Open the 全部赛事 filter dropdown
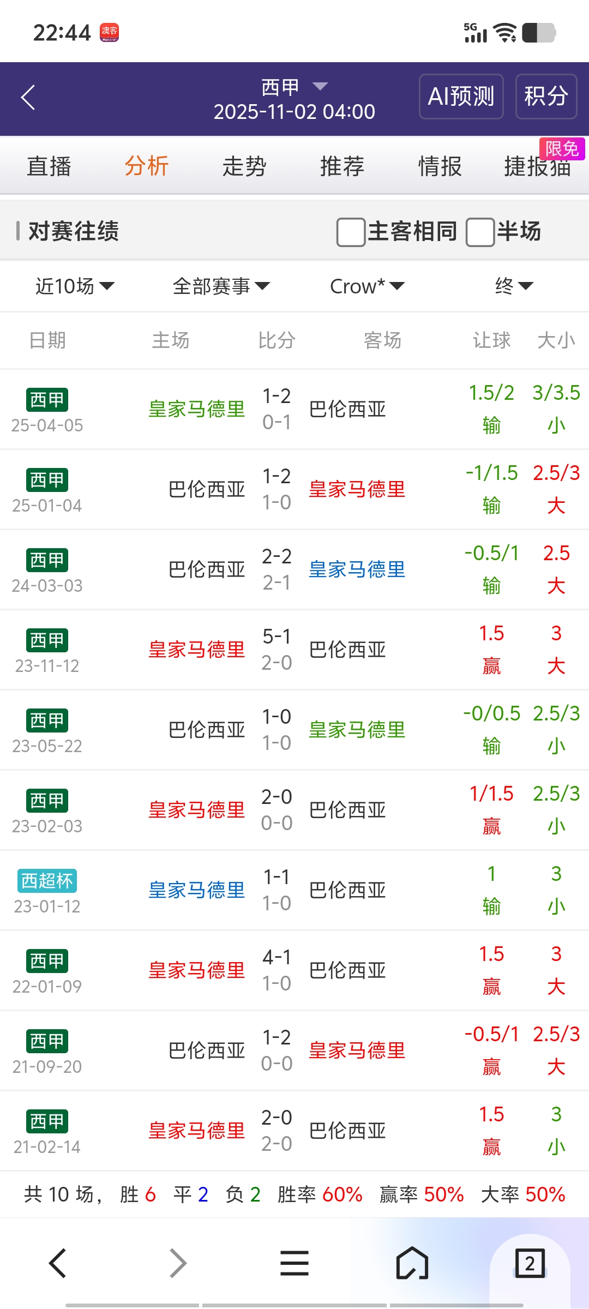The width and height of the screenshot is (589, 1309). pyautogui.click(x=221, y=286)
